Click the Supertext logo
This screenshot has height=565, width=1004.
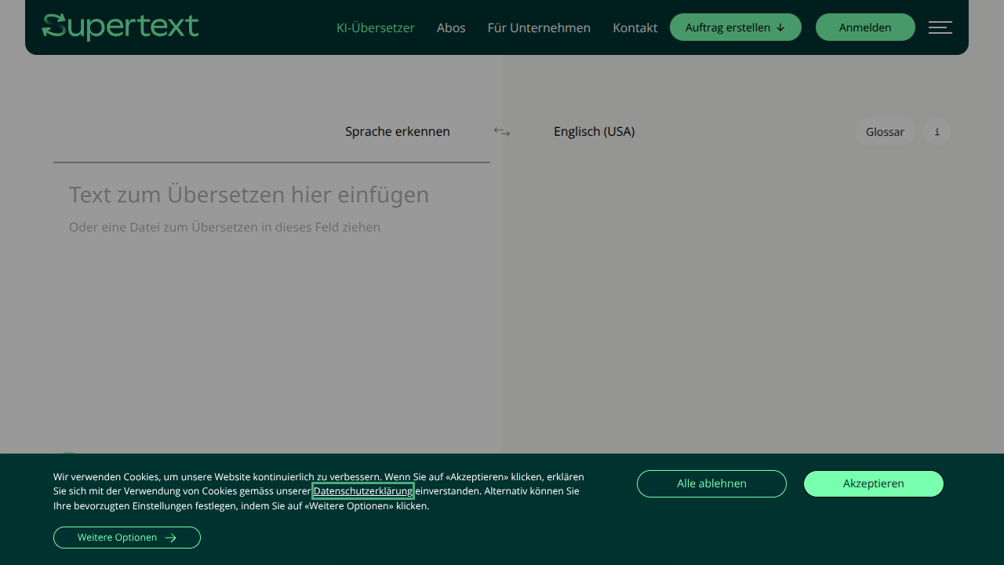pyautogui.click(x=120, y=27)
